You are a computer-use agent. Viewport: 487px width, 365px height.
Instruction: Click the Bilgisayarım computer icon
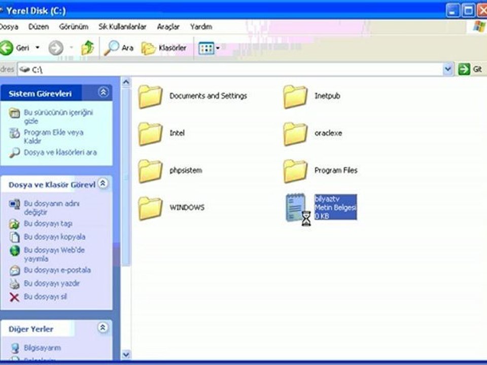pyautogui.click(x=15, y=348)
